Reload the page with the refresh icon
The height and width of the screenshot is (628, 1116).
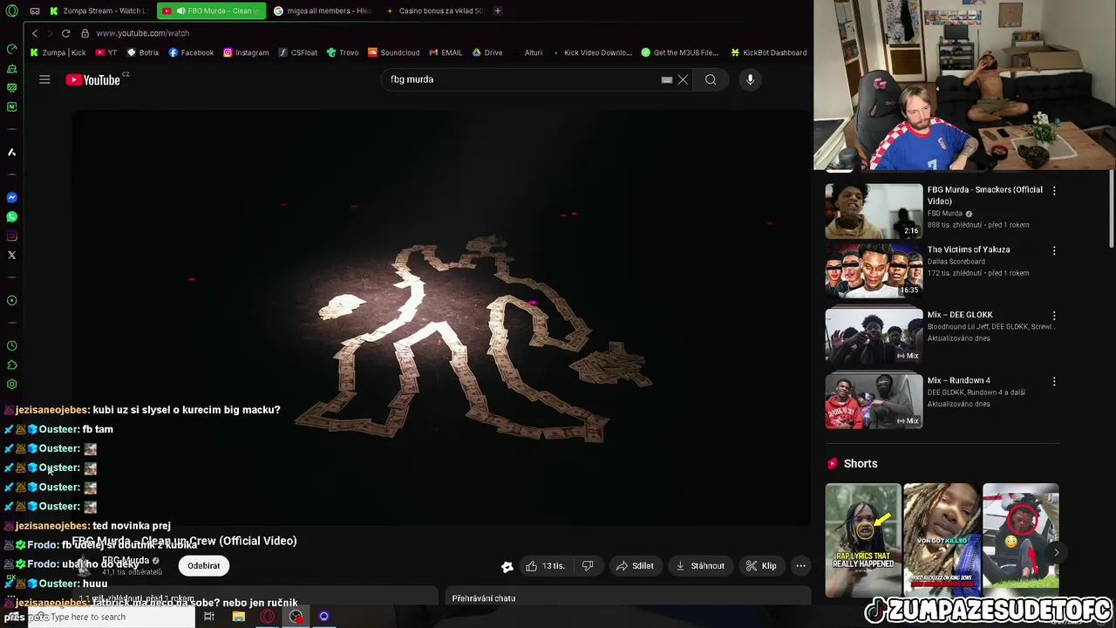point(65,33)
